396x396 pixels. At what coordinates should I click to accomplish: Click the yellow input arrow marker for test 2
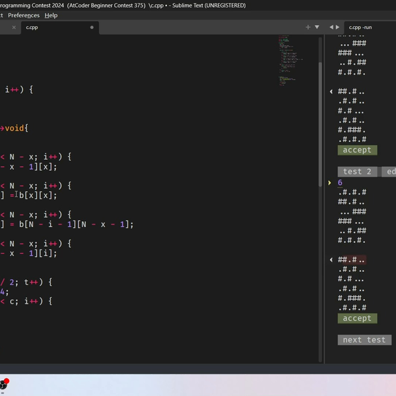[x=331, y=183]
